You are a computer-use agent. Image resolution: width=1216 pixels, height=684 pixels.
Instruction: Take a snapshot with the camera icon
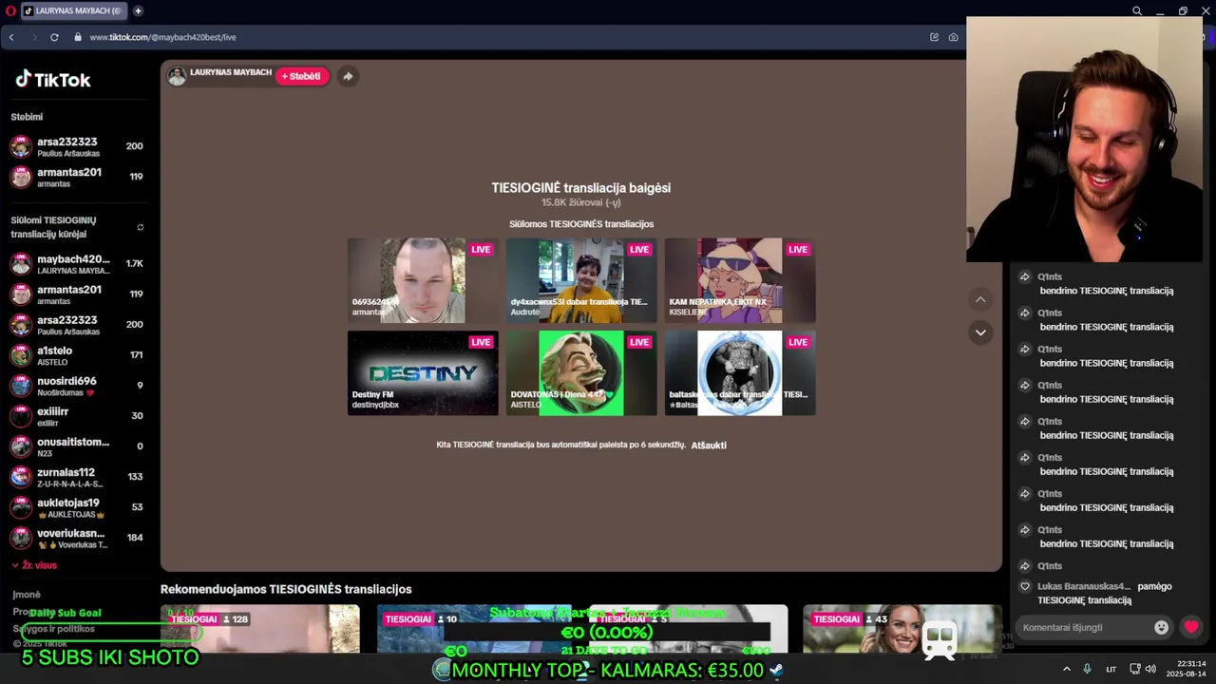coord(953,37)
